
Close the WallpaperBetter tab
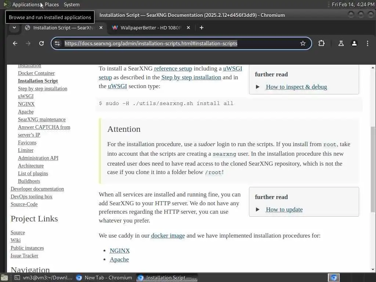(x=188, y=28)
